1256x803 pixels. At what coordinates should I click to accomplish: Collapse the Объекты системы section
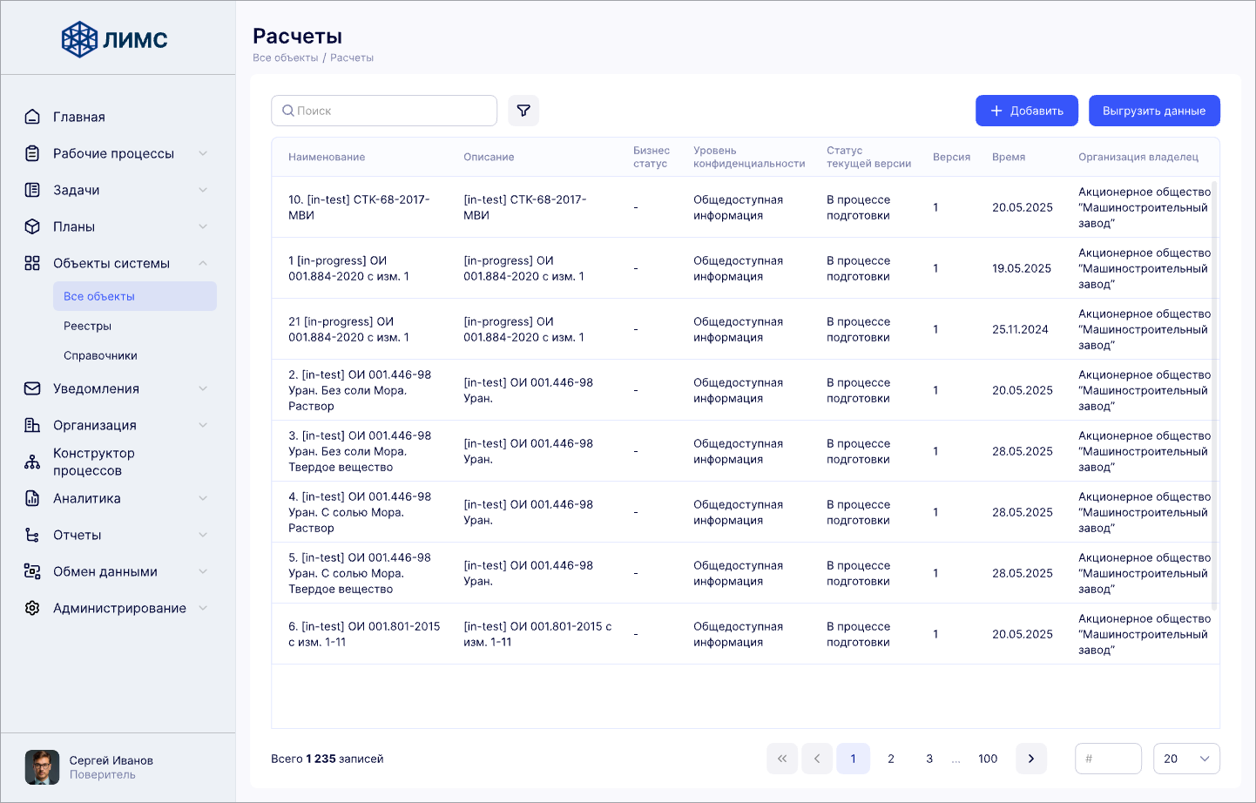203,263
